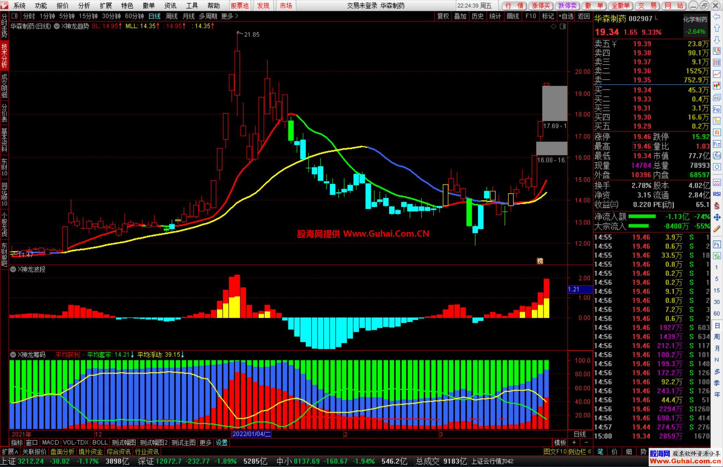Select the MACD indicator tab
Viewport: 723px width, 467px height.
pyautogui.click(x=50, y=443)
